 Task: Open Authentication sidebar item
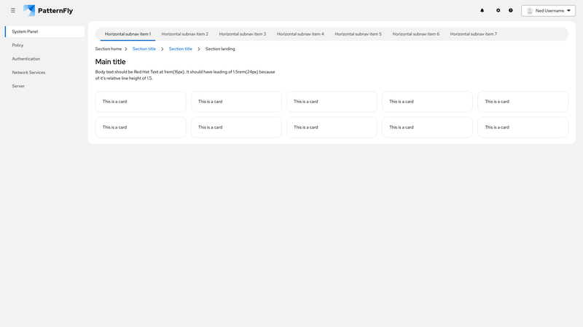pyautogui.click(x=44, y=59)
